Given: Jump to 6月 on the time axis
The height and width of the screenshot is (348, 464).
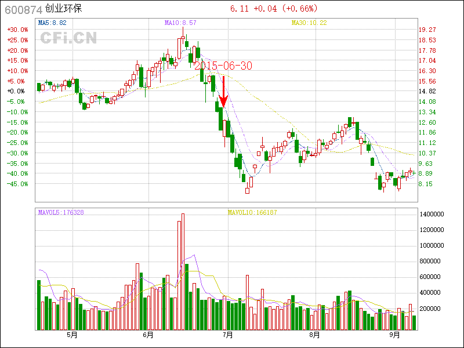Looking at the screenshot, I should (148, 335).
